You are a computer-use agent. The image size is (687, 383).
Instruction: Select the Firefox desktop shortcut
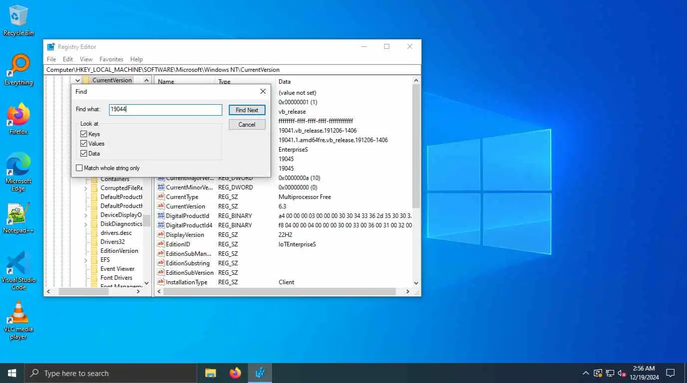pos(18,119)
